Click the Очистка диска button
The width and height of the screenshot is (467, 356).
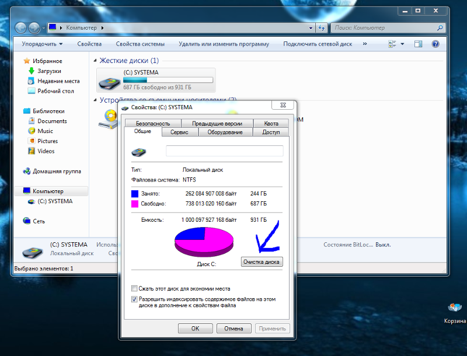point(262,262)
